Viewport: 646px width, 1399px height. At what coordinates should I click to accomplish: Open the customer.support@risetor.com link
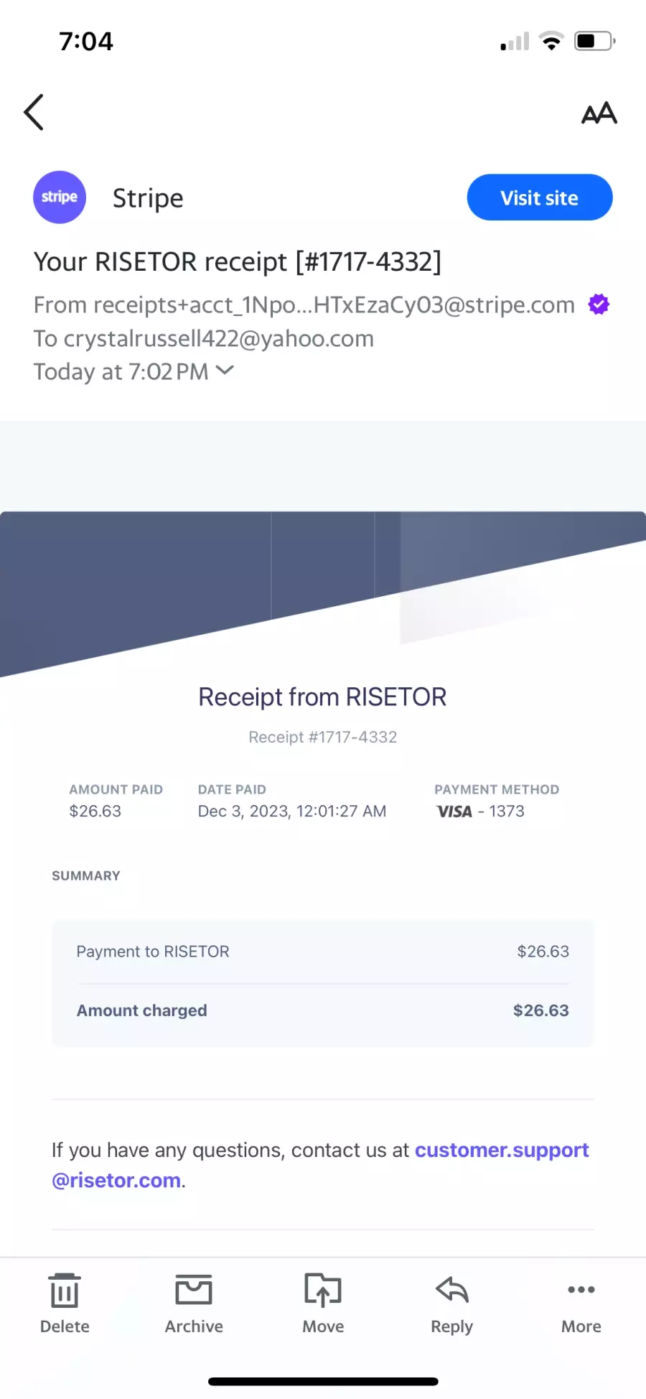(320, 1165)
